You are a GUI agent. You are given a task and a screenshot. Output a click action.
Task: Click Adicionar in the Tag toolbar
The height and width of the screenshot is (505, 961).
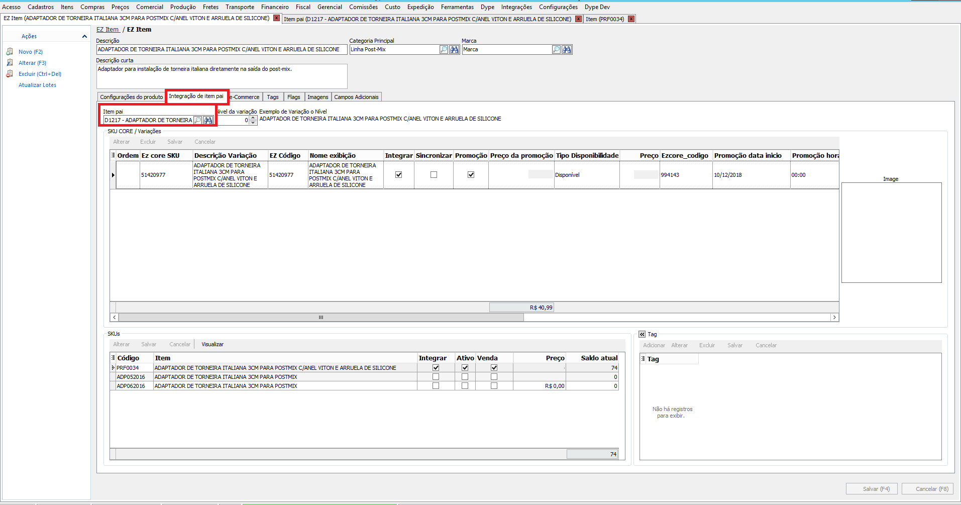654,345
